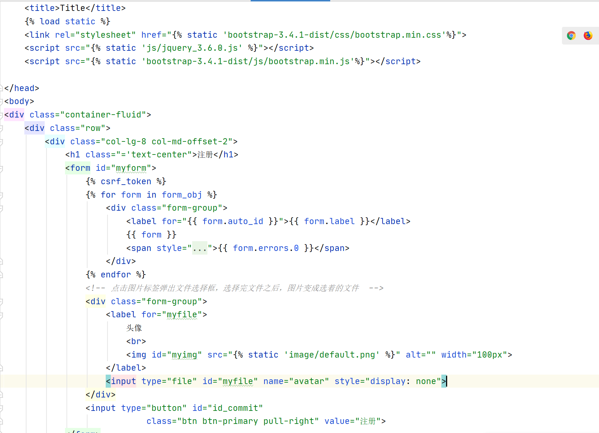Collapse the for-loop template block fold marker
This screenshot has width=599, height=433.
click(1, 195)
